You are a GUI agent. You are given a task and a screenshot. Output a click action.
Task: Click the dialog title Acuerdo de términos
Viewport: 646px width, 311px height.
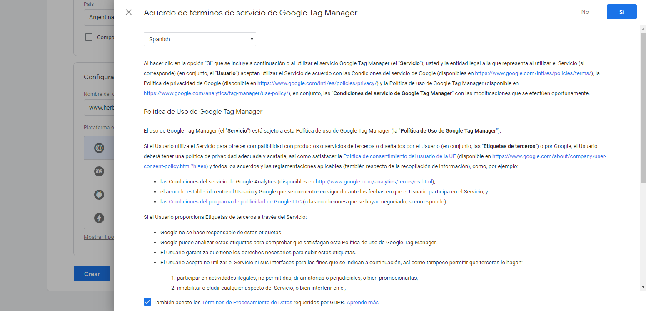[x=250, y=13]
